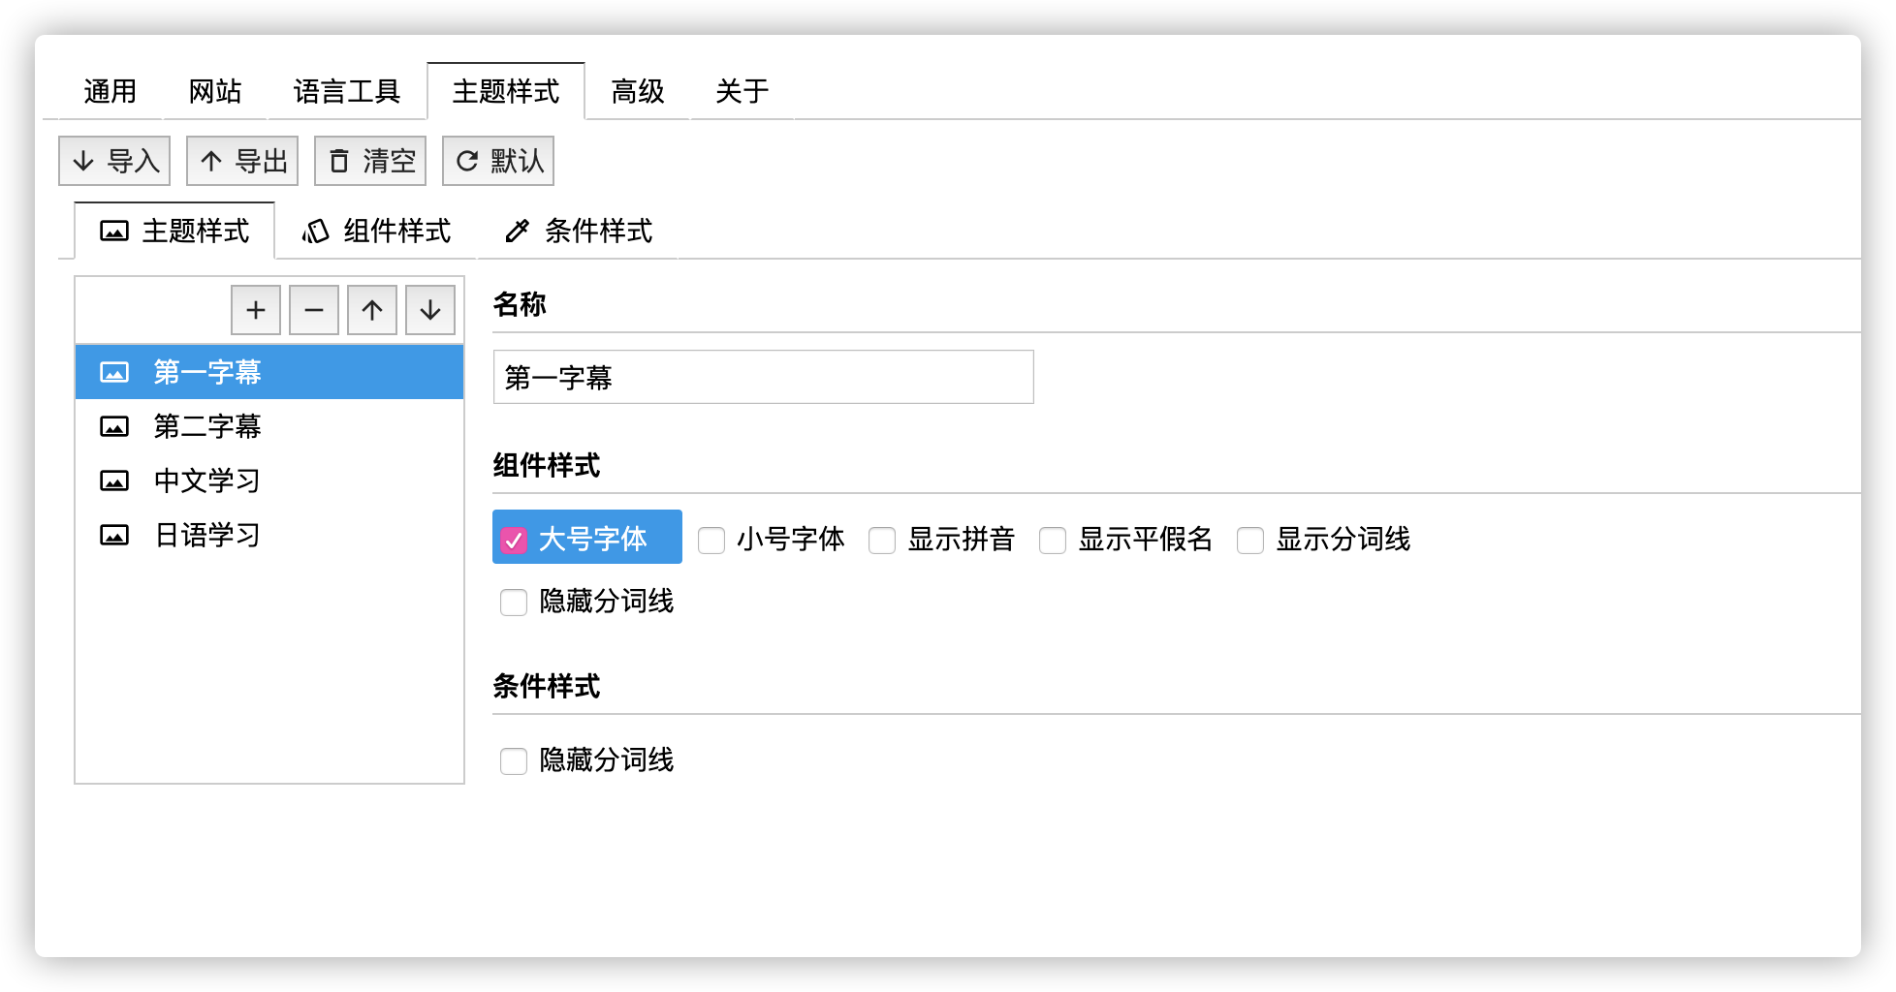Switch to the 语言工具 tab
1896x992 pixels.
pos(348,91)
